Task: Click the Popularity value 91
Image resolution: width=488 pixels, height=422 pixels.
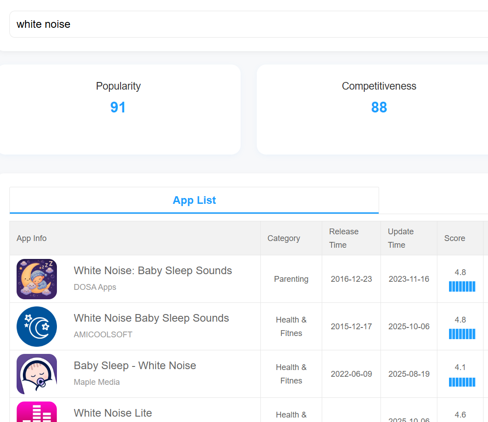Action: click(x=118, y=108)
